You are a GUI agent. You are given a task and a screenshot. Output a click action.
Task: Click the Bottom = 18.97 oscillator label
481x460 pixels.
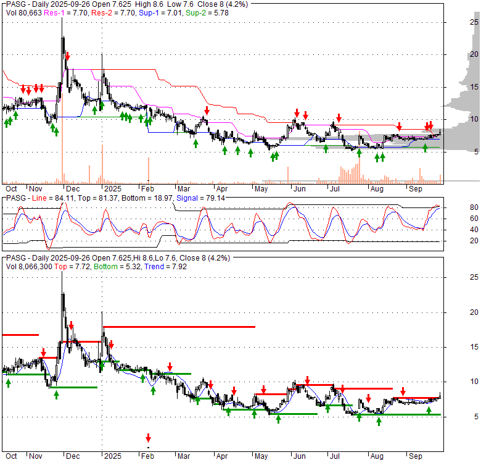click(x=147, y=198)
